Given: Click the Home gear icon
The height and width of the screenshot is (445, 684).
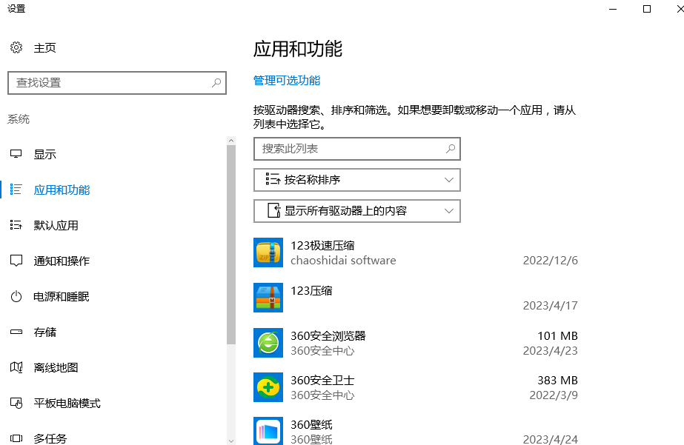Looking at the screenshot, I should point(16,47).
